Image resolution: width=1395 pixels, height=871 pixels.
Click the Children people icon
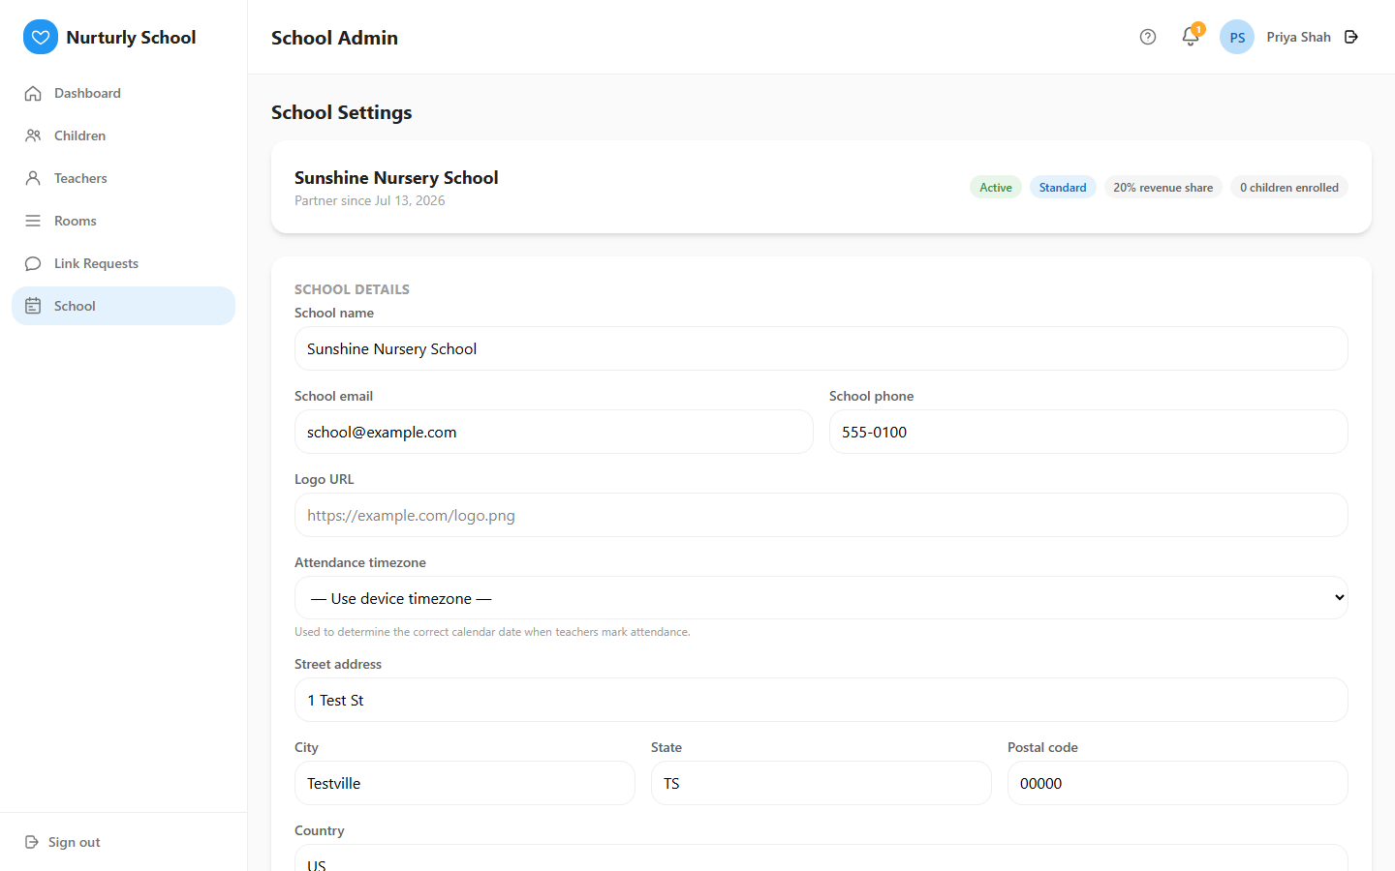pyautogui.click(x=33, y=135)
